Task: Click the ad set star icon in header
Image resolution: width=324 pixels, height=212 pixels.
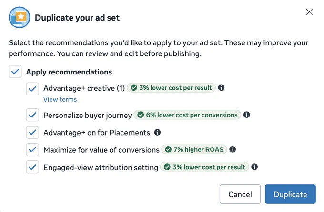Action: [x=20, y=17]
